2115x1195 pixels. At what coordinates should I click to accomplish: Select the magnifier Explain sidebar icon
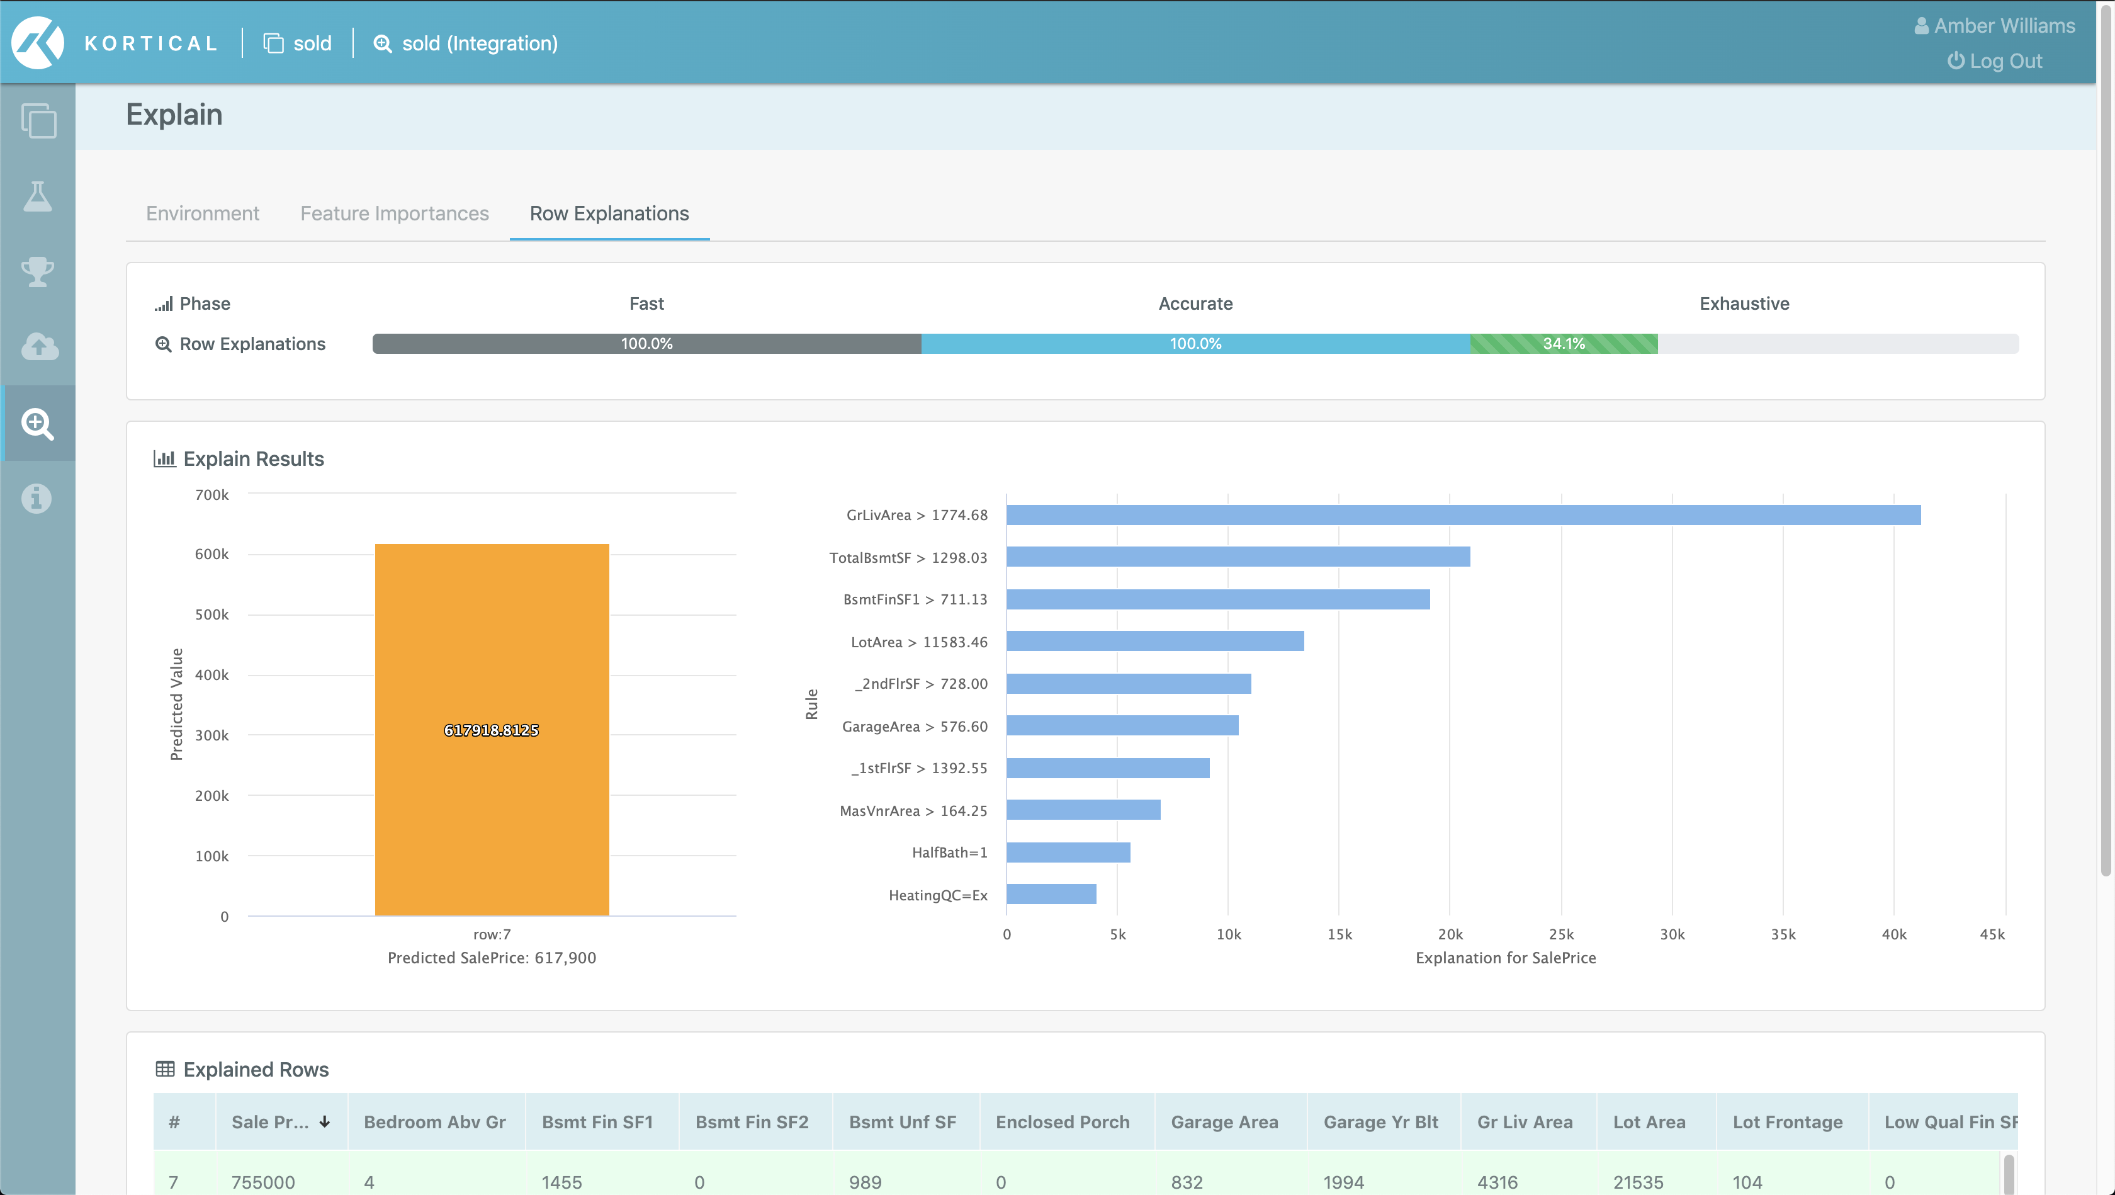click(38, 423)
